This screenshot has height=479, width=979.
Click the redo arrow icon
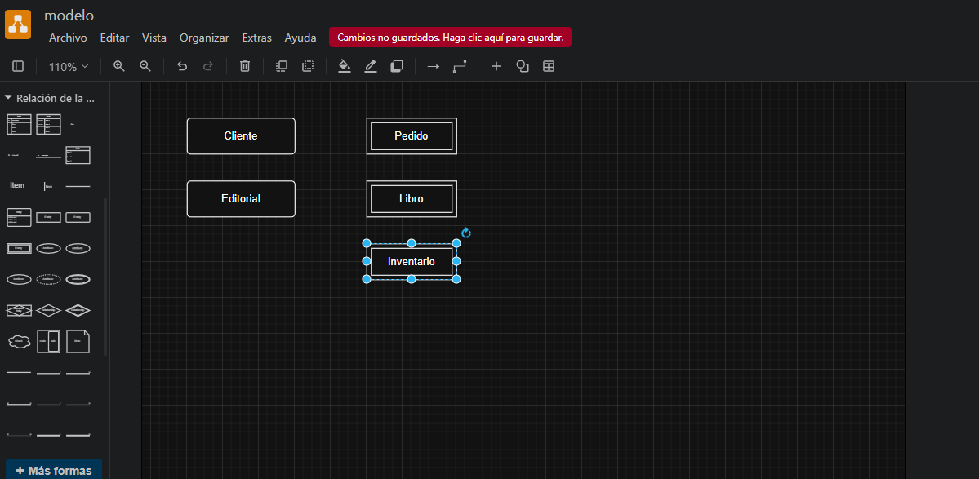point(208,66)
